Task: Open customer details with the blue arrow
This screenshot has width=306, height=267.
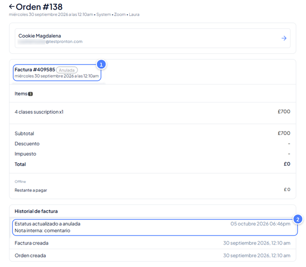Action: click(284, 38)
